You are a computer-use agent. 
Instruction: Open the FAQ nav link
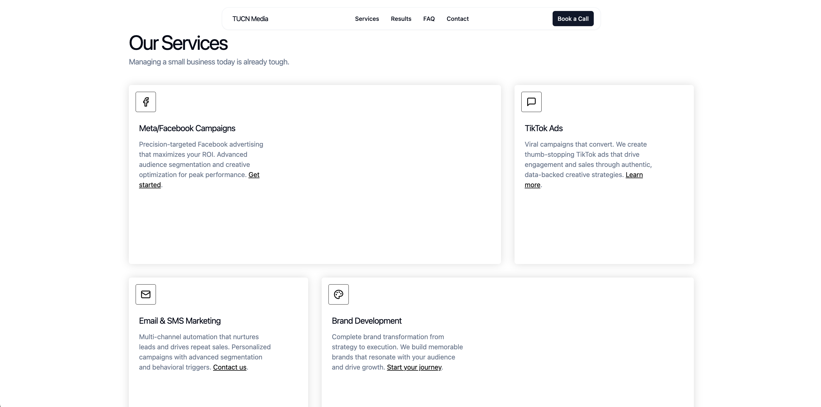pos(429,19)
